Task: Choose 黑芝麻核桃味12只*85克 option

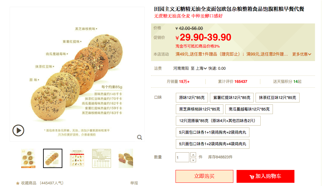Action: pyautogui.click(x=199, y=109)
